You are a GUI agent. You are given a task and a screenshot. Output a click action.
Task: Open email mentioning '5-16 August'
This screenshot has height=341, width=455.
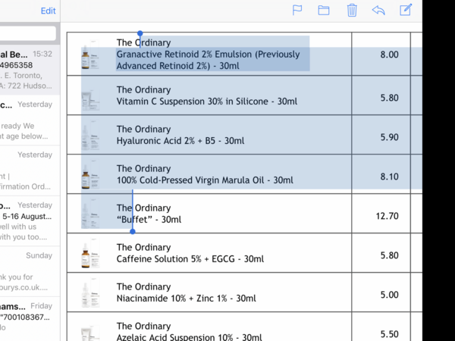click(30, 221)
